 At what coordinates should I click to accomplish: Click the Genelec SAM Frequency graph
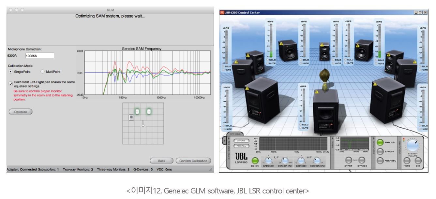[x=147, y=73]
